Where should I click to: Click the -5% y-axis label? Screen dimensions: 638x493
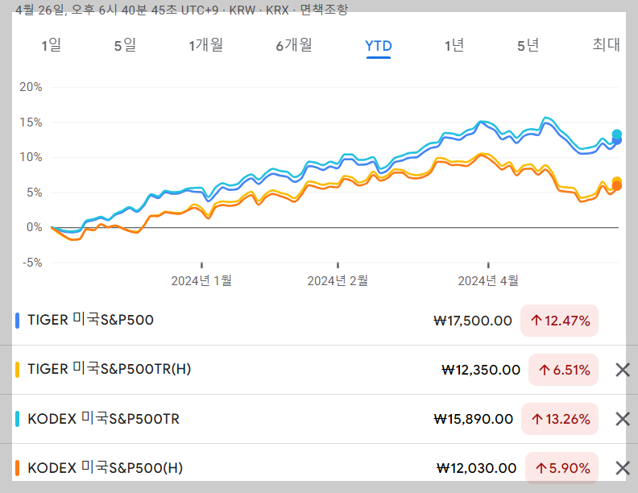click(32, 263)
